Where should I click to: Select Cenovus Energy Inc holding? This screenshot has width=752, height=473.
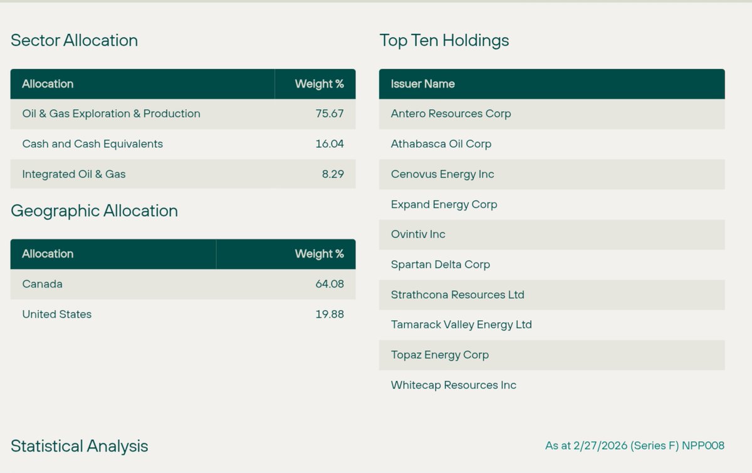pyautogui.click(x=552, y=174)
